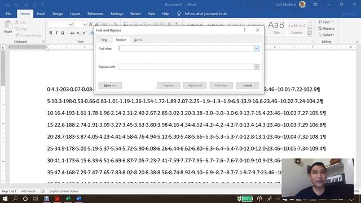Click the Replace with text field

[186, 67]
